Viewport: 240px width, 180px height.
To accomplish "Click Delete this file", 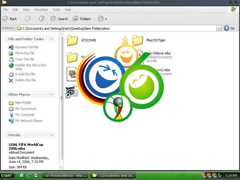I will pos(25,80).
